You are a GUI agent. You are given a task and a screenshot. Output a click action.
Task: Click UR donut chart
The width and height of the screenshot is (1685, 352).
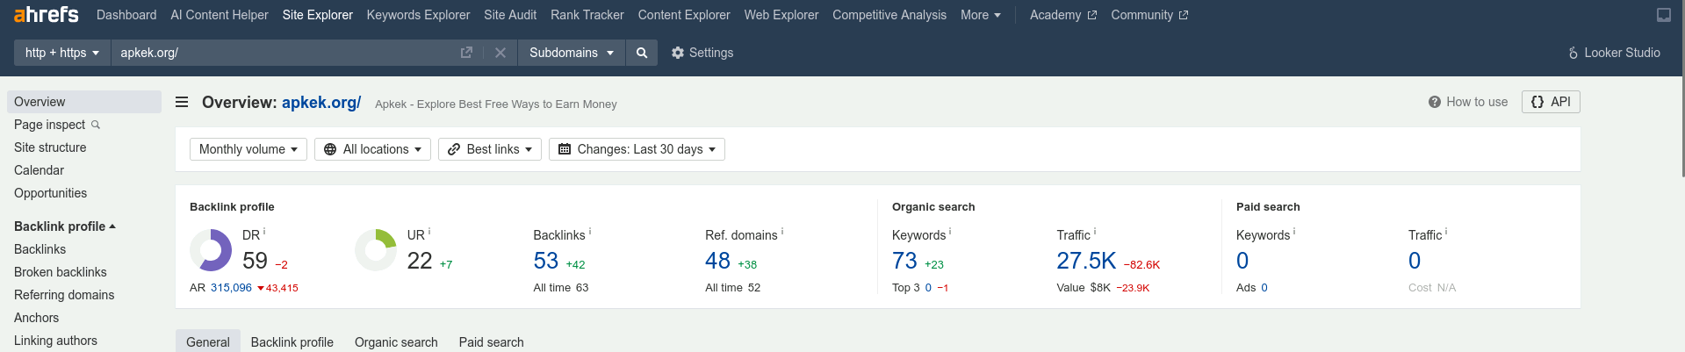tap(376, 250)
